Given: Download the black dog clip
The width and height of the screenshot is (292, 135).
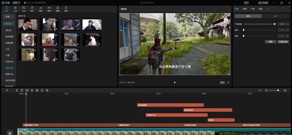Looking at the screenshot, I should tap(57, 59).
